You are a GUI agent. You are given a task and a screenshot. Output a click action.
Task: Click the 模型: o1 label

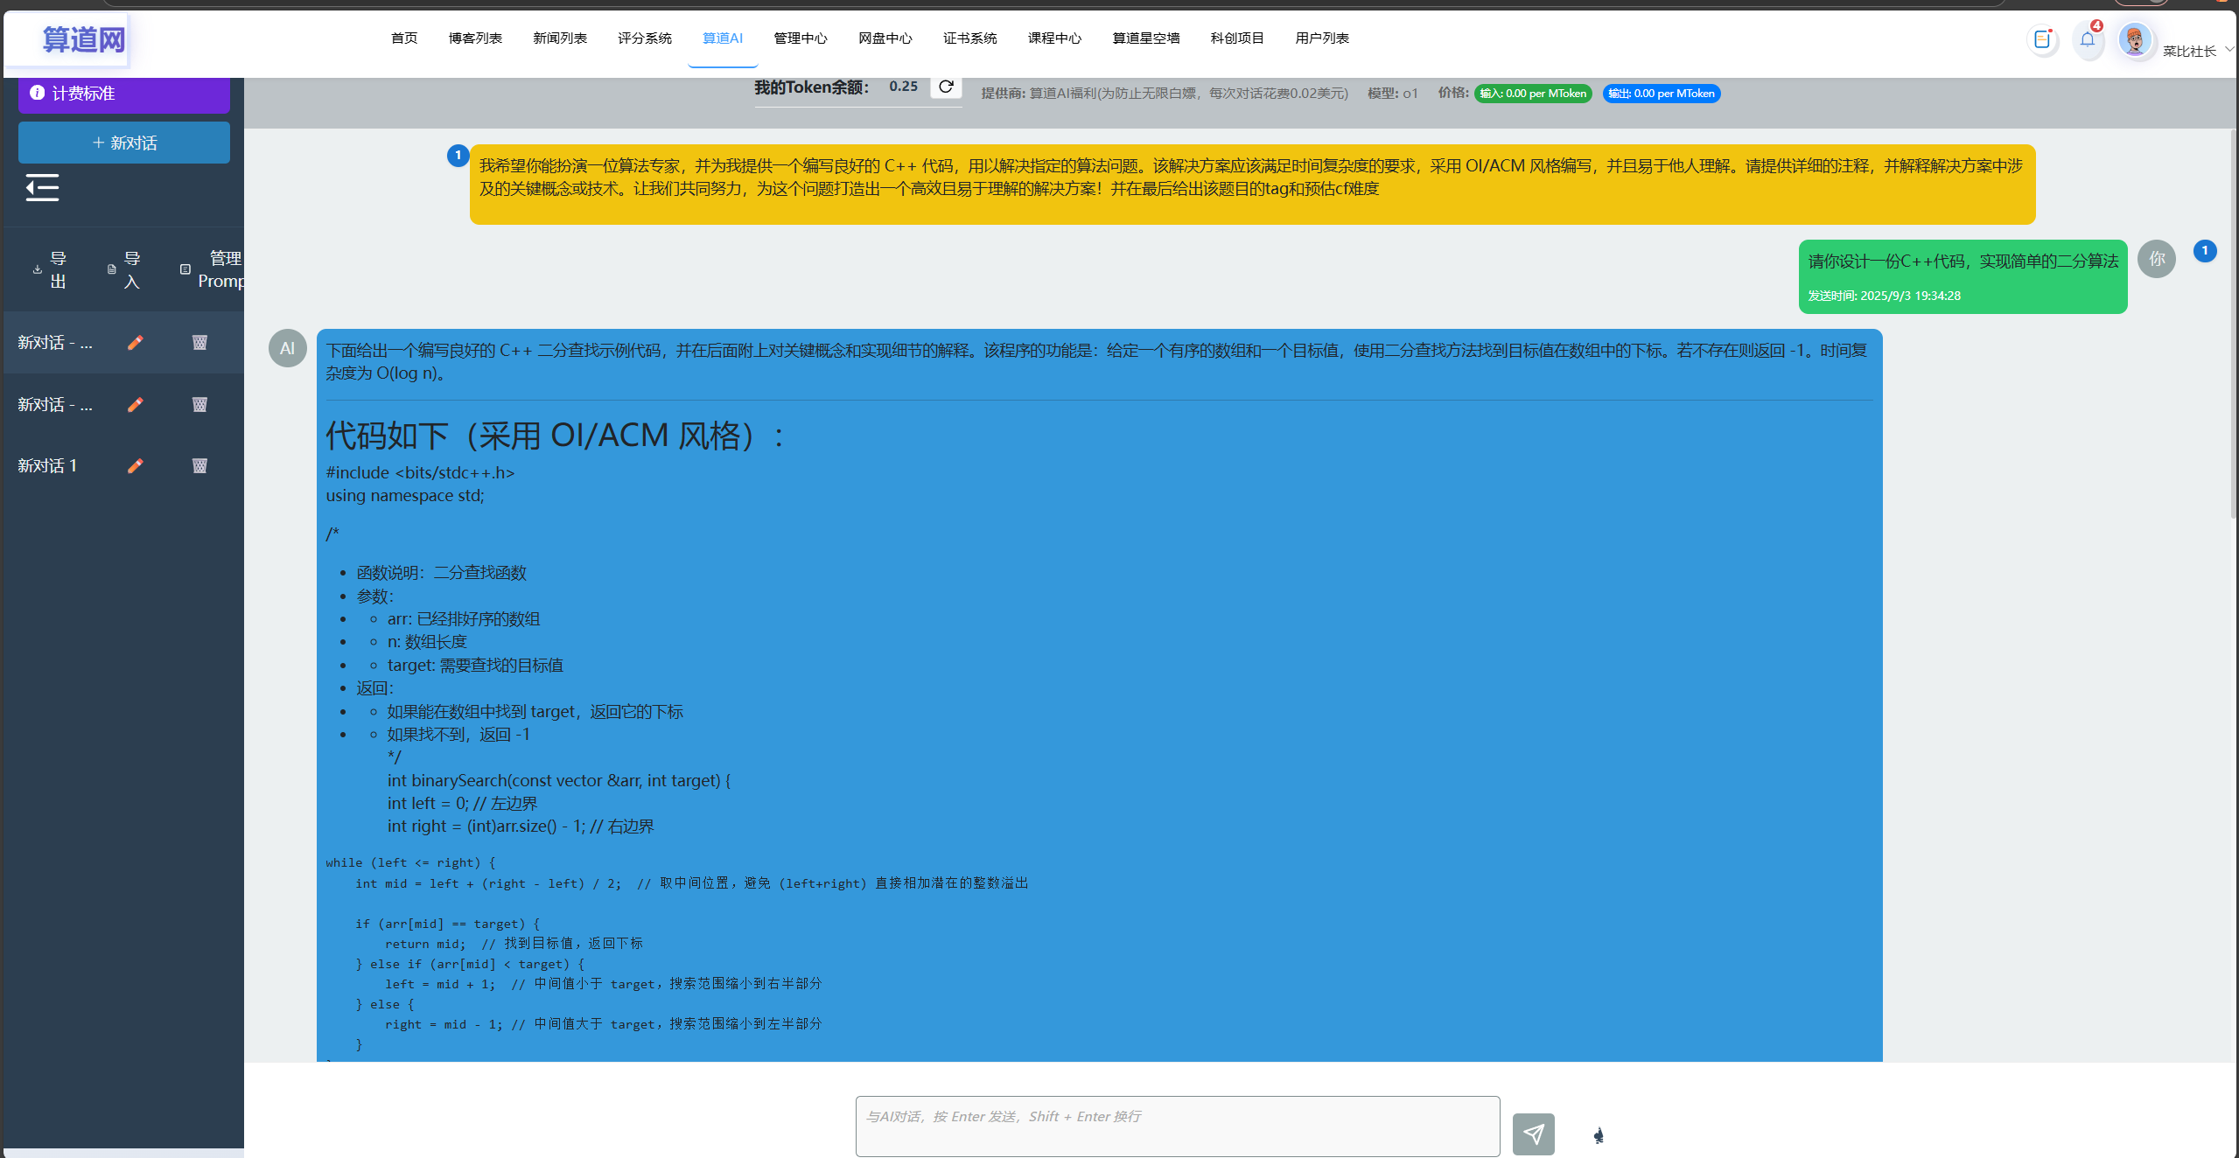1392,94
